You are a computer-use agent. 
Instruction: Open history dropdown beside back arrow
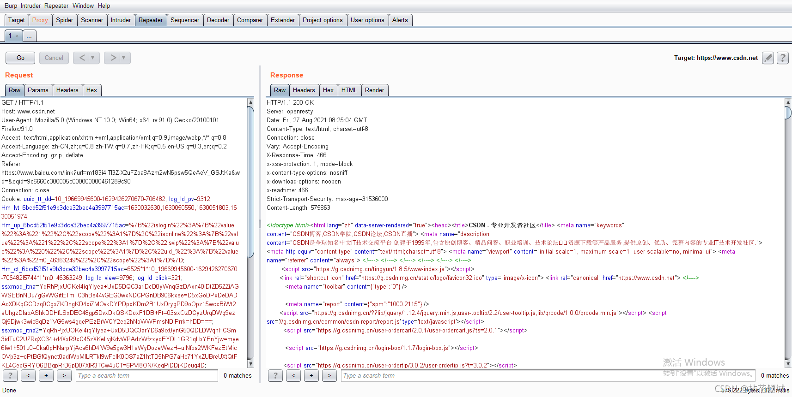92,58
